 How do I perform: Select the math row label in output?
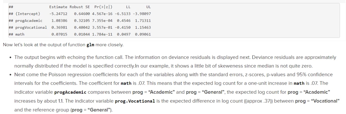tap(20, 34)
